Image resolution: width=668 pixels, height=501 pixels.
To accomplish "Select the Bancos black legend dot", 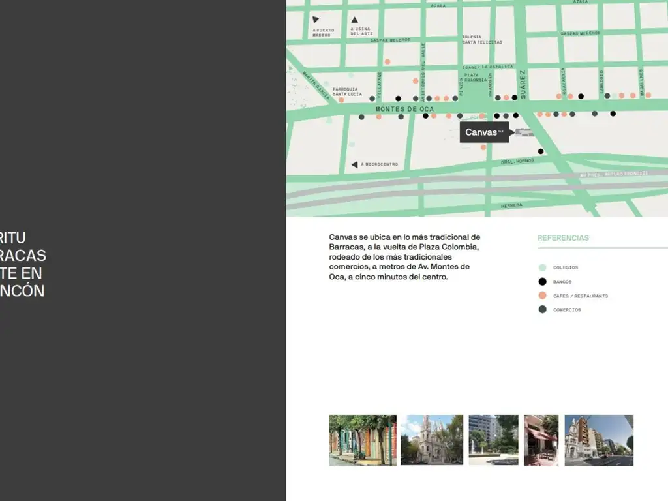I will (x=542, y=282).
